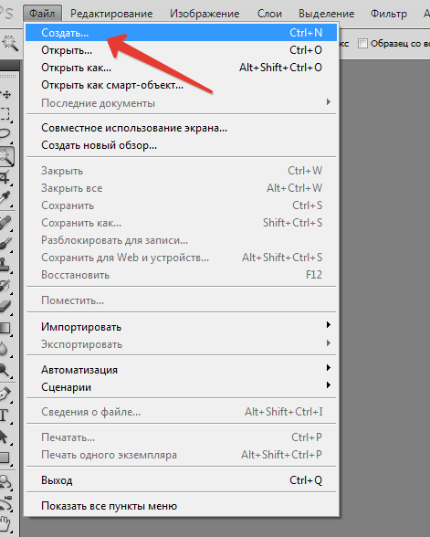Select the Horizontal Type tool
Image resolution: width=430 pixels, height=537 pixels.
5,415
